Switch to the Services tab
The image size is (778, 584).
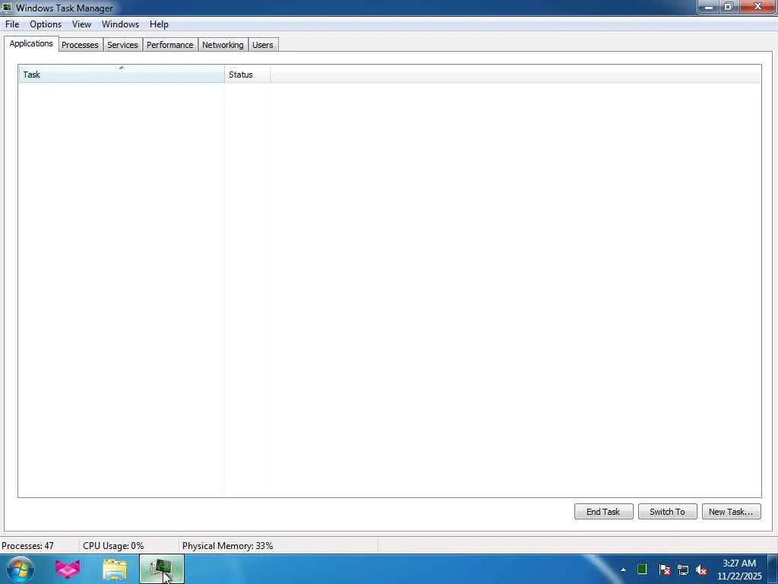[x=122, y=45]
